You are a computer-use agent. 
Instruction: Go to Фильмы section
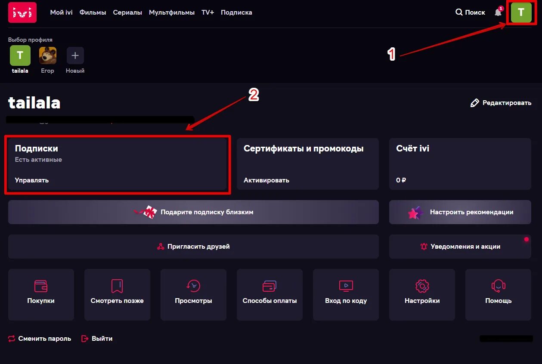click(93, 12)
